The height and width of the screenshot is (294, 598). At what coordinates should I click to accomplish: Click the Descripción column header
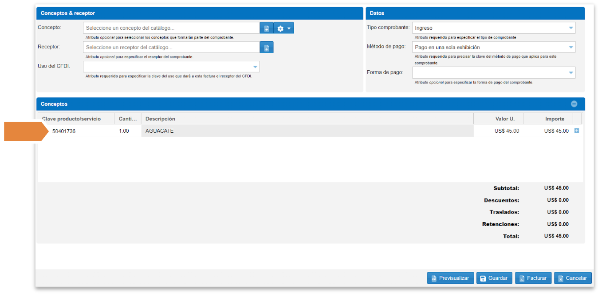[x=306, y=119]
